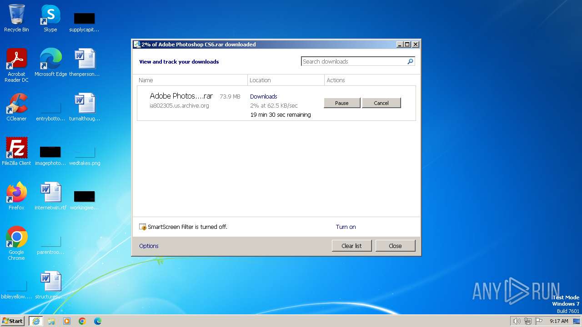The width and height of the screenshot is (582, 327).
Task: Click the SmartScreen Filter warning icon
Action: pos(143,227)
